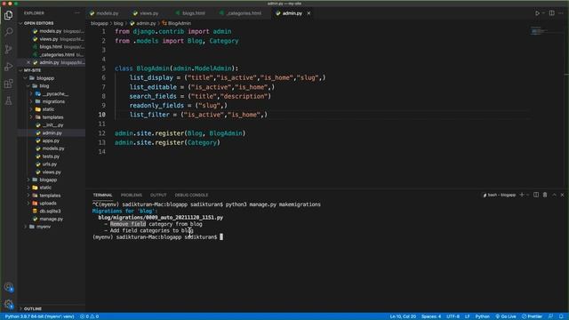Expand the uploads folder
The image size is (569, 320).
(x=28, y=204)
